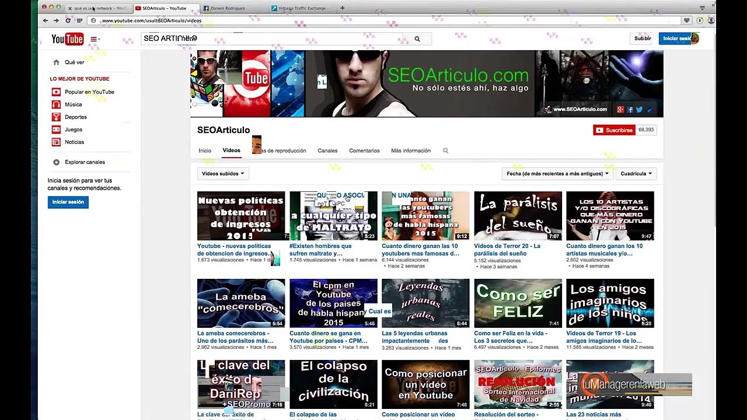The height and width of the screenshot is (420, 747).
Task: Open the YouTube guide menu icon
Action: 94,39
